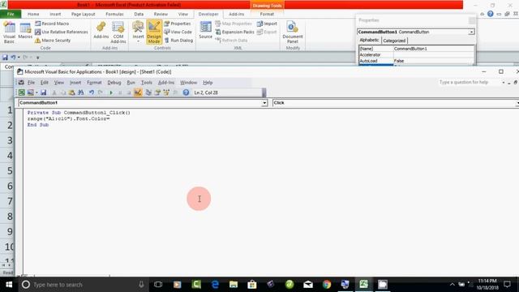
Task: Click View Microsoft Excel icon in VBA toolbar
Action: (22, 92)
